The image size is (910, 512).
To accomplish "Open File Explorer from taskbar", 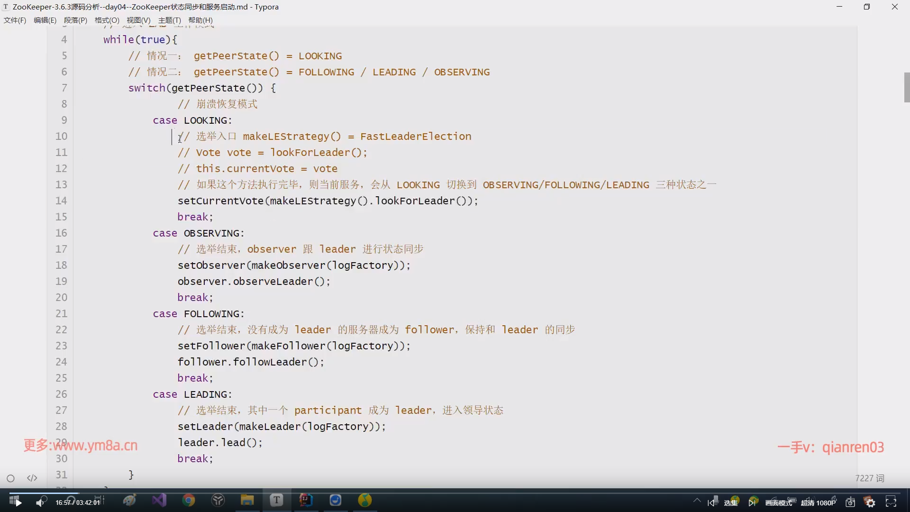I will [x=247, y=500].
